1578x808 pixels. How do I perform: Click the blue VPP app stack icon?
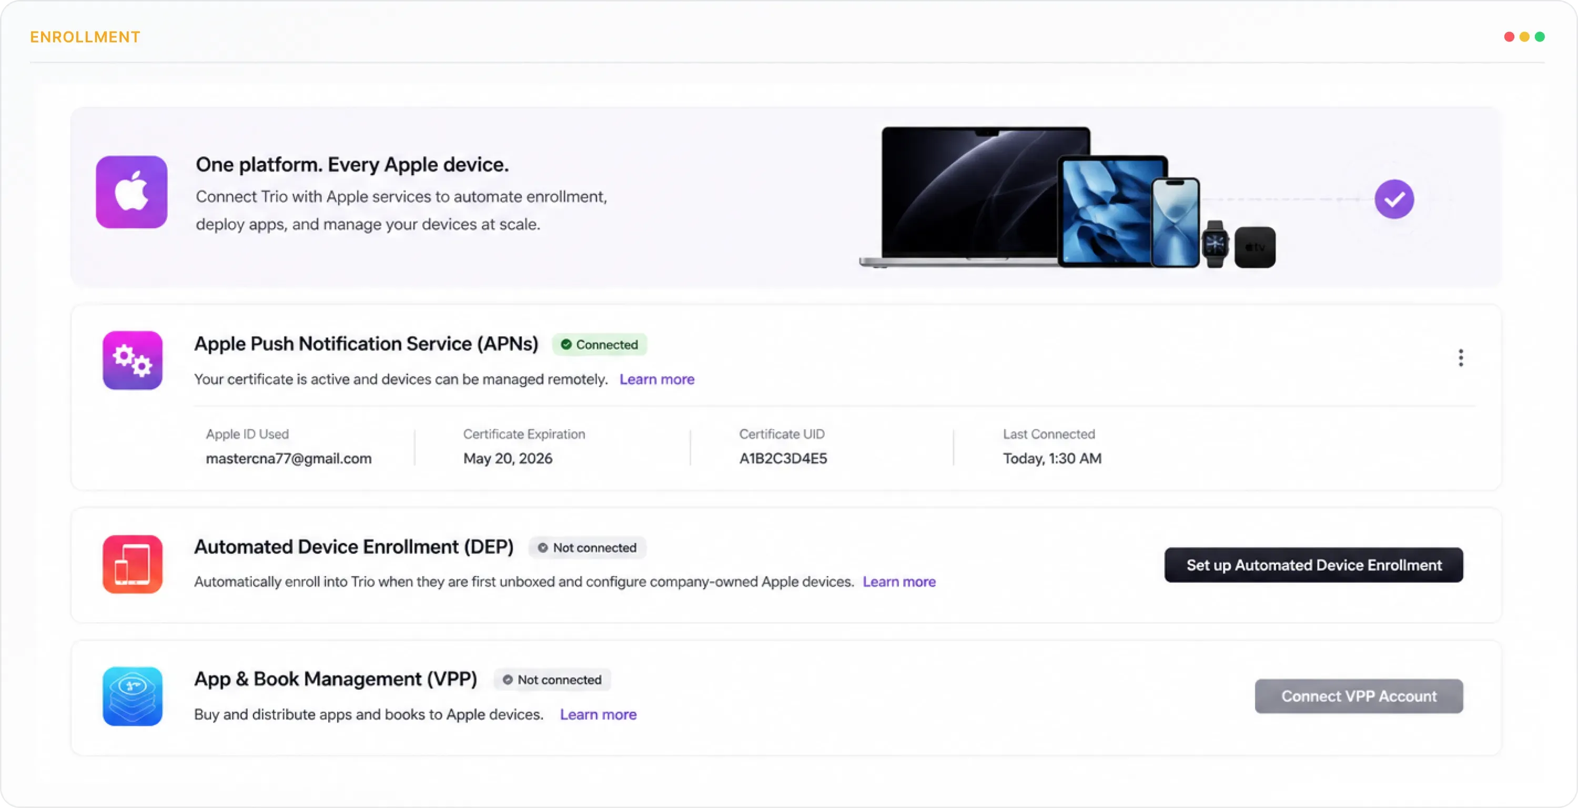(133, 696)
